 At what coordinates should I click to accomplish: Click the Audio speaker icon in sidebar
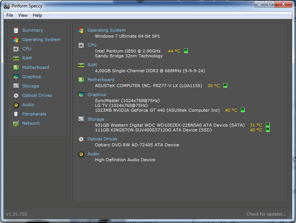point(16,105)
